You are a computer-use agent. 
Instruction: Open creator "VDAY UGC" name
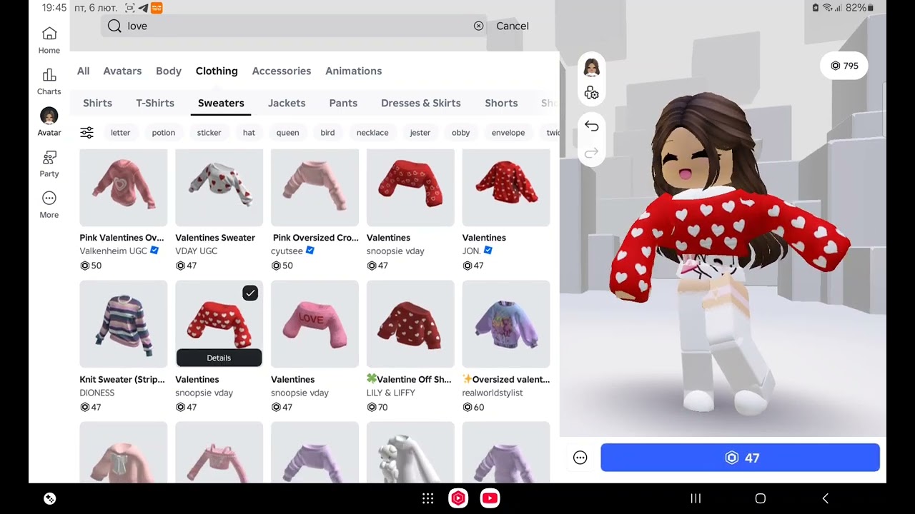click(197, 251)
